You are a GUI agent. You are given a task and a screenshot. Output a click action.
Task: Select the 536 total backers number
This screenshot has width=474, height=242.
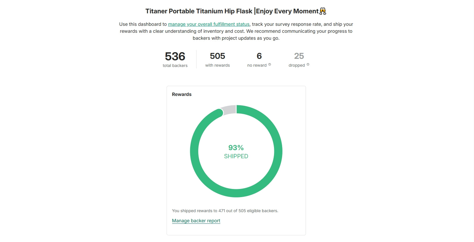pos(175,56)
